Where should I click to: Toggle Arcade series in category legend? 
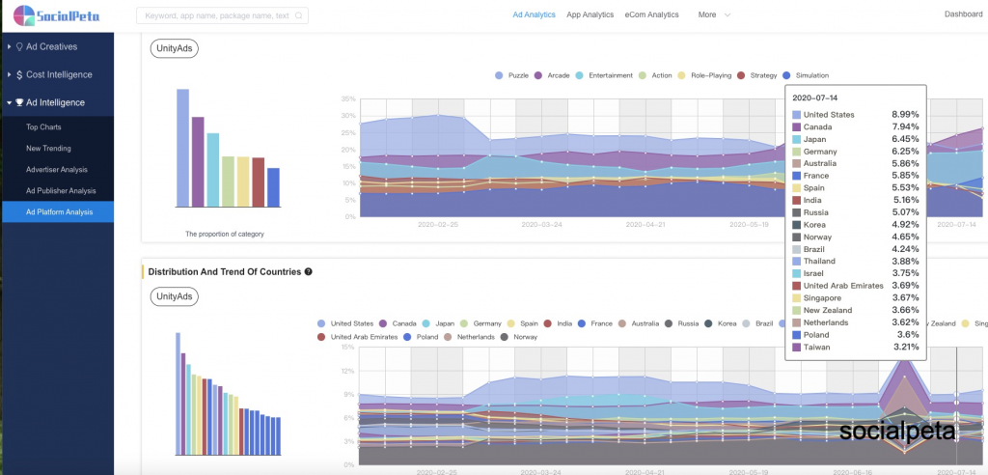tap(552, 75)
